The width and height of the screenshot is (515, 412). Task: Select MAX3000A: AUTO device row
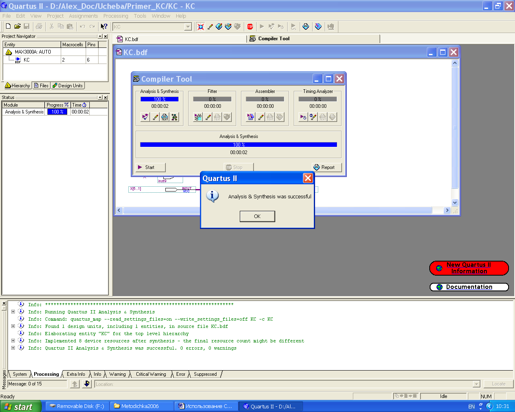pyautogui.click(x=33, y=52)
